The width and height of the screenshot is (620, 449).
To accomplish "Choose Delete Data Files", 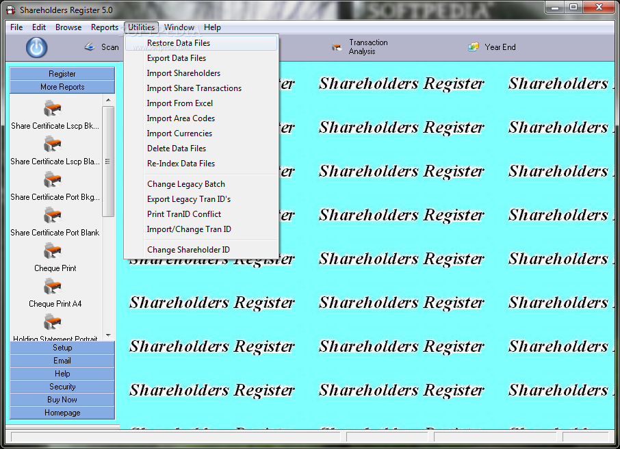I will click(201, 149).
